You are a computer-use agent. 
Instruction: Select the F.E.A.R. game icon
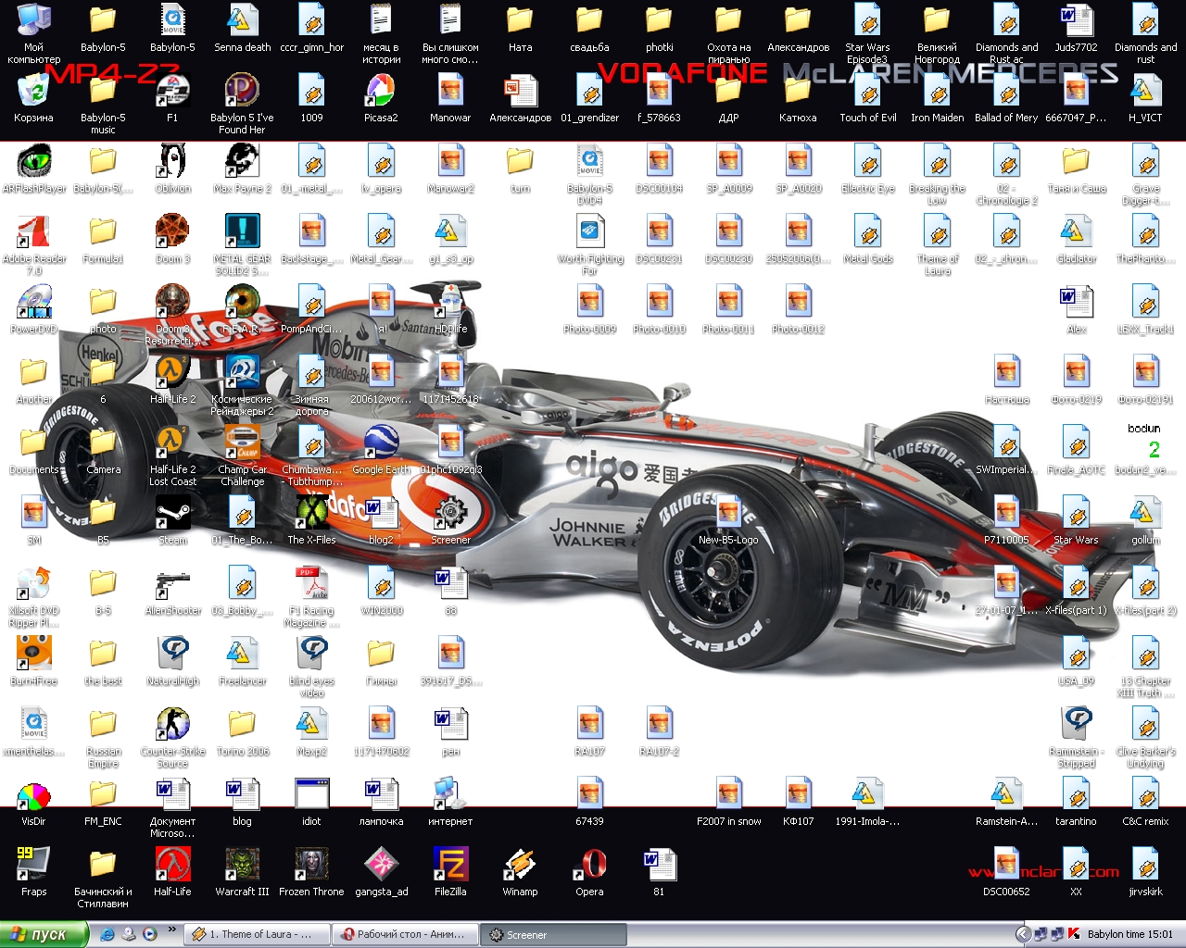[242, 309]
